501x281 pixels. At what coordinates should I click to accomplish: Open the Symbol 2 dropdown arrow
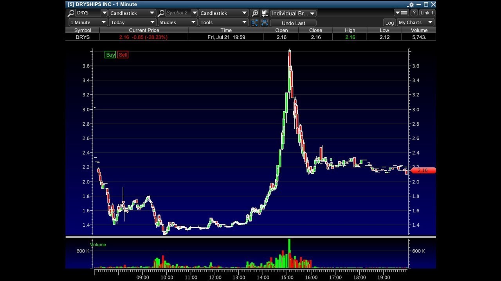pyautogui.click(x=195, y=13)
